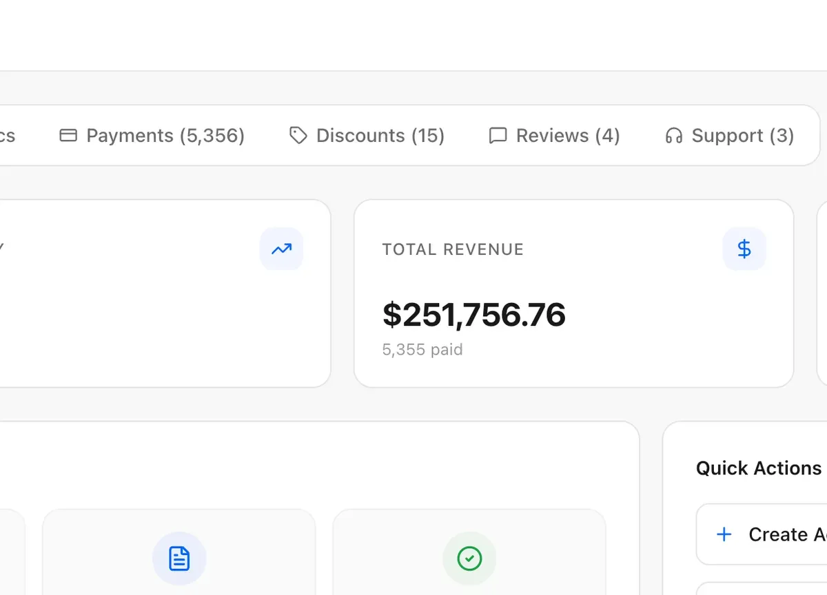The image size is (827, 595).
Task: Open the Reviews (4) tab
Action: click(554, 136)
